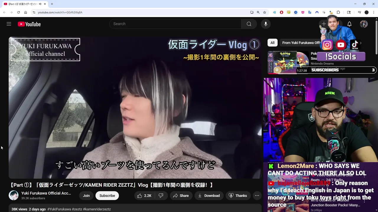This screenshot has height=212, width=378.
Task: Click the video title text
Action: tap(112, 185)
